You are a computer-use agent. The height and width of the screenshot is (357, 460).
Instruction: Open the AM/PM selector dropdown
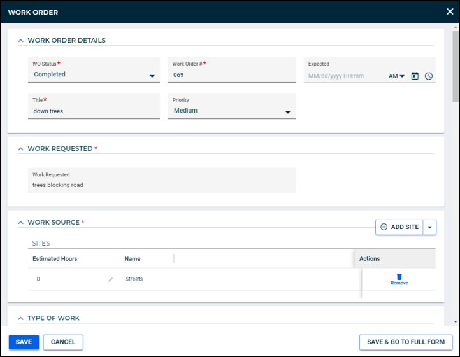[x=396, y=76]
